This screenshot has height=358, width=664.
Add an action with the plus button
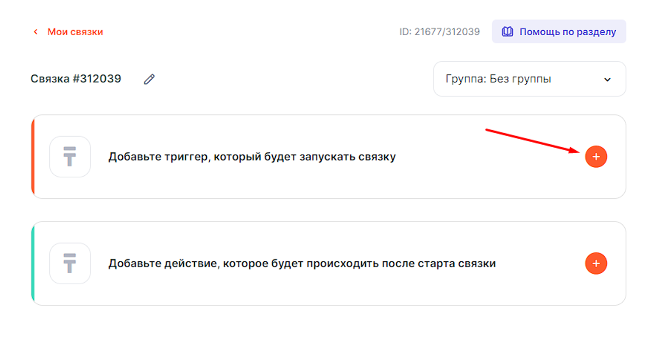click(x=596, y=264)
